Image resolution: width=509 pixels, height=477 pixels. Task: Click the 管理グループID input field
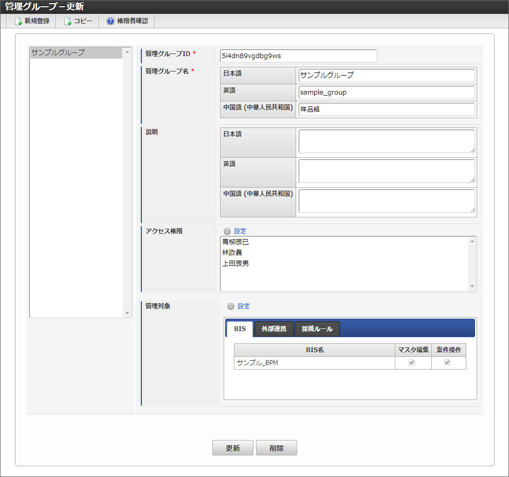(x=298, y=56)
